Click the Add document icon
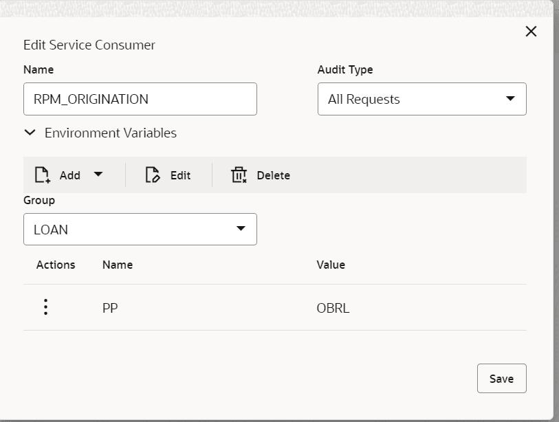This screenshot has width=559, height=422. point(42,175)
